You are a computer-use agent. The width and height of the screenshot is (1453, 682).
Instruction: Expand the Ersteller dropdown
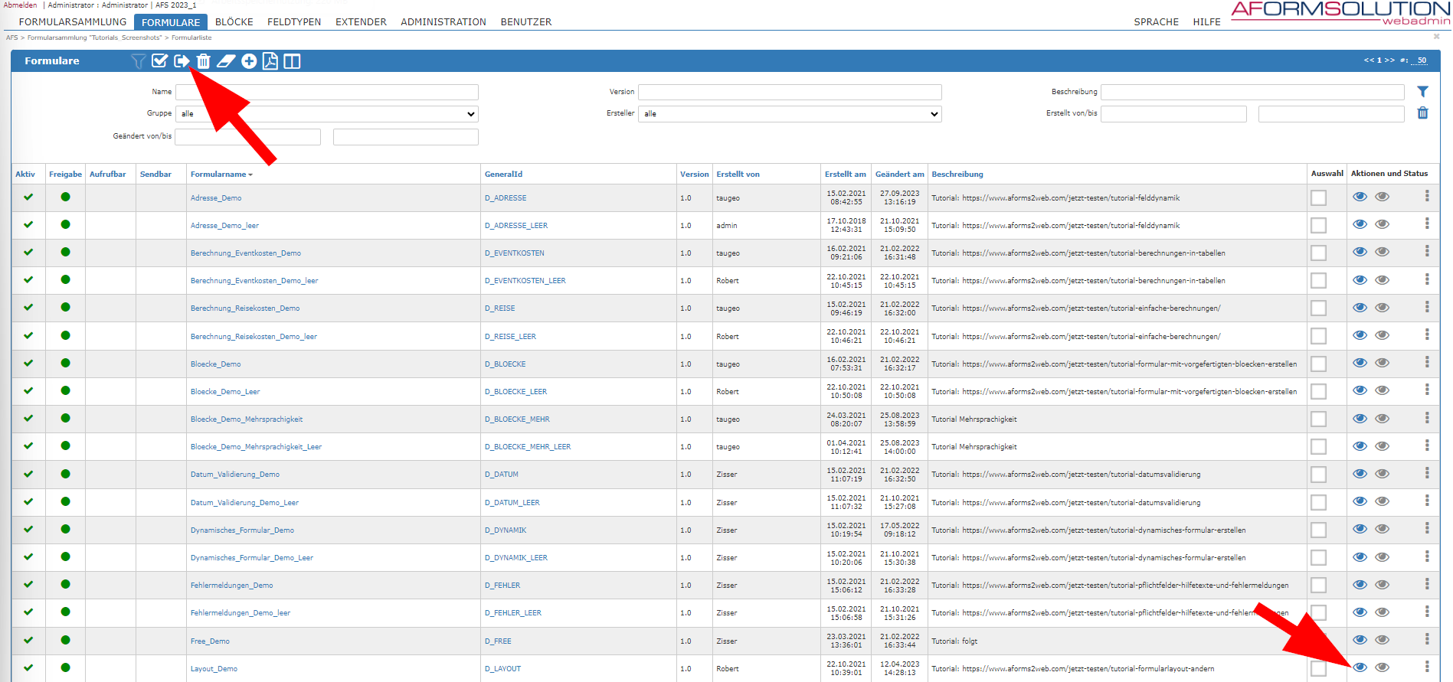[790, 114]
